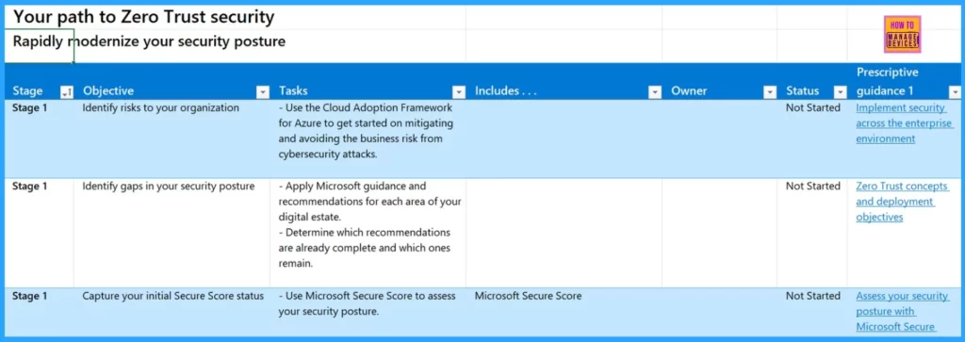The height and width of the screenshot is (342, 965).
Task: Open the Stage column filter dropdown
Action: [67, 92]
